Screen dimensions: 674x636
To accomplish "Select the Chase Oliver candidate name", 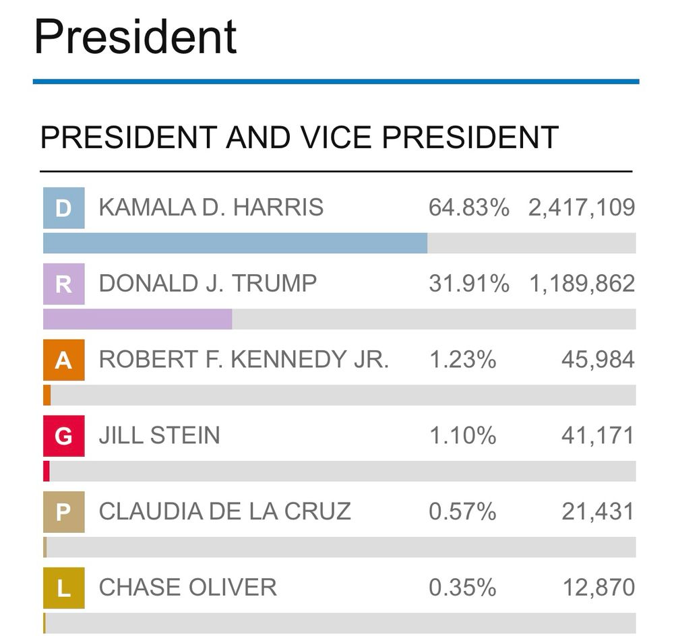I will [187, 588].
